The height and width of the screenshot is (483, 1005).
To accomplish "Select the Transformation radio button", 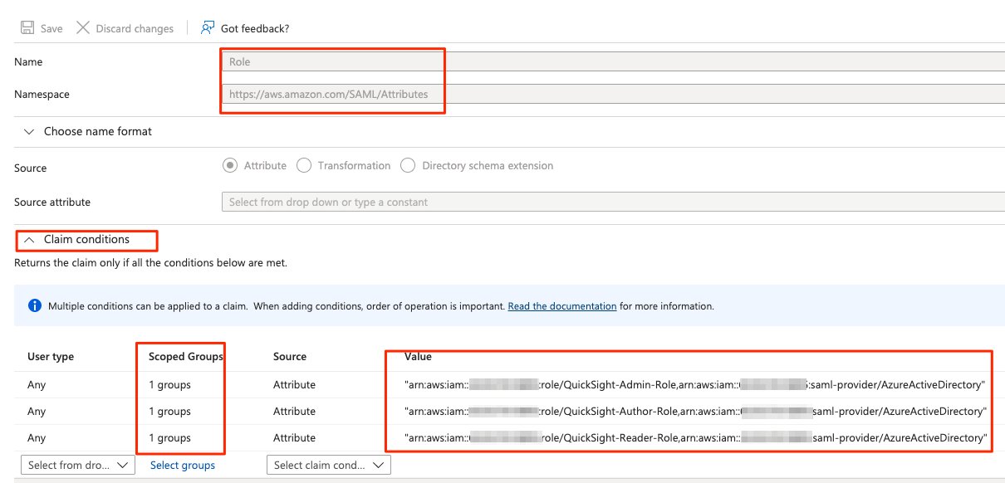I will 303,166.
